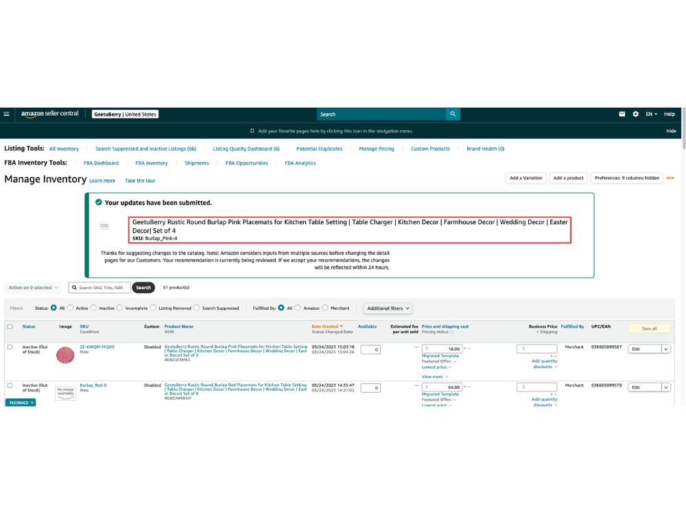Click Add a Variation button
Viewport: 686px width, 514px height.
[x=526, y=178]
